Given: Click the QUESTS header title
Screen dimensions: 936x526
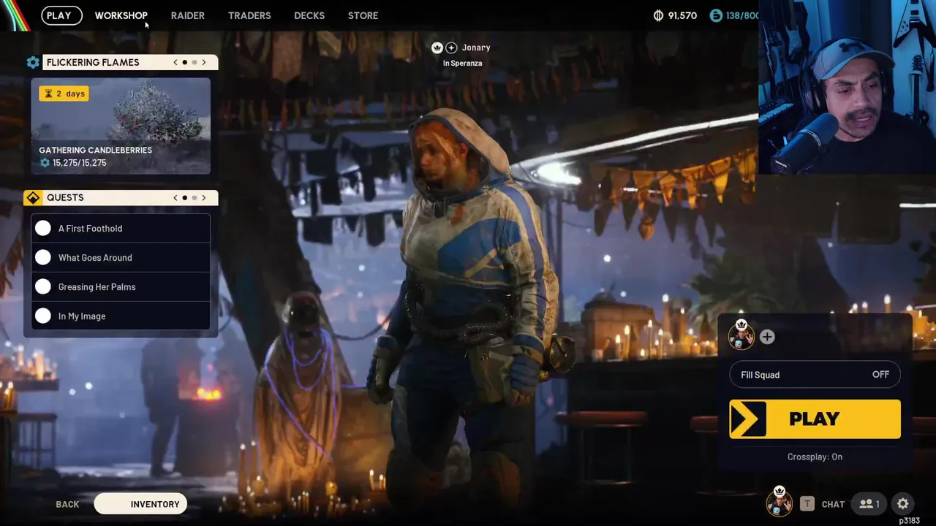Looking at the screenshot, I should pyautogui.click(x=65, y=198).
